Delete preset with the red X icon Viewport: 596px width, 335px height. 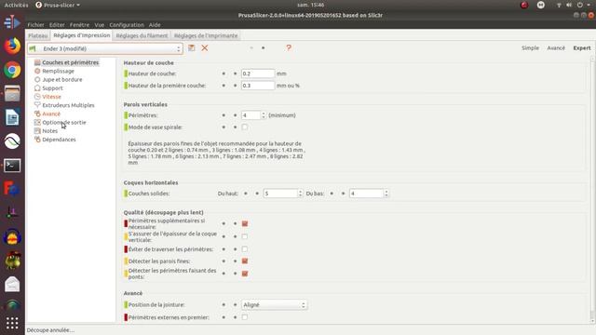[205, 47]
